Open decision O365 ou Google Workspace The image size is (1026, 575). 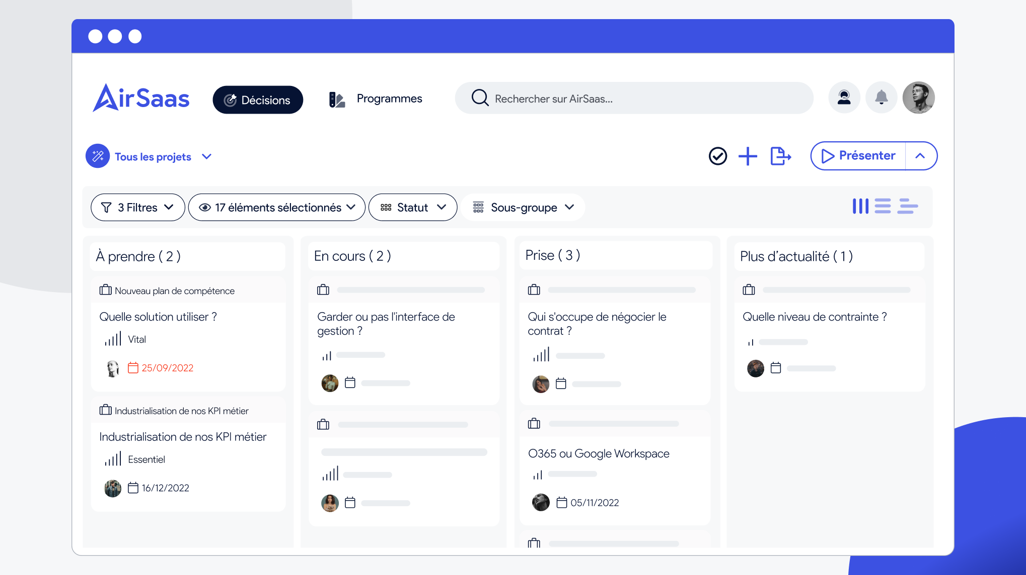point(599,453)
